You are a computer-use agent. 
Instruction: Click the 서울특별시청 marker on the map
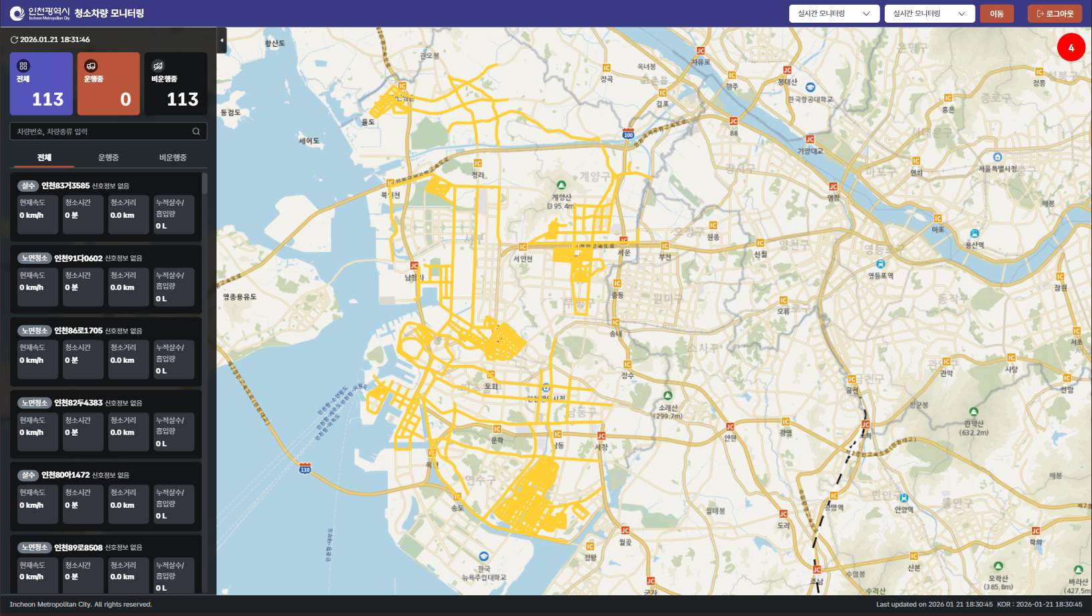997,158
